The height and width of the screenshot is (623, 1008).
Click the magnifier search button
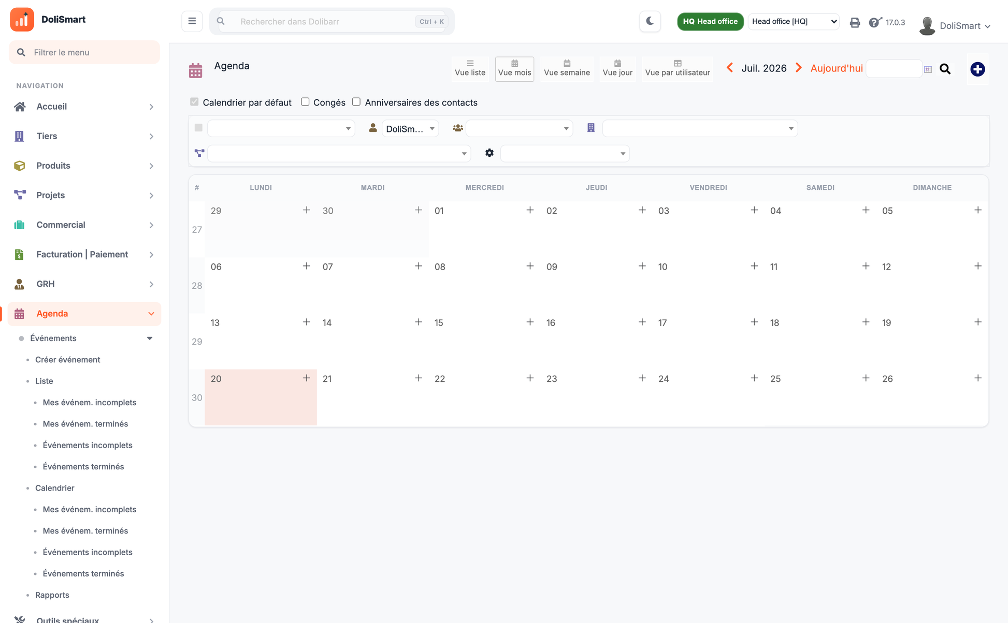pos(945,69)
